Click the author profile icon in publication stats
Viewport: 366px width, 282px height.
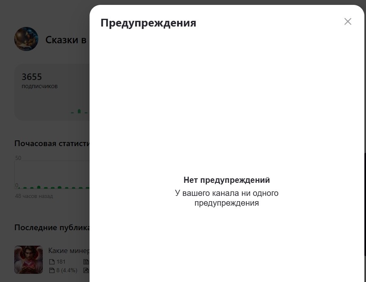(86, 270)
